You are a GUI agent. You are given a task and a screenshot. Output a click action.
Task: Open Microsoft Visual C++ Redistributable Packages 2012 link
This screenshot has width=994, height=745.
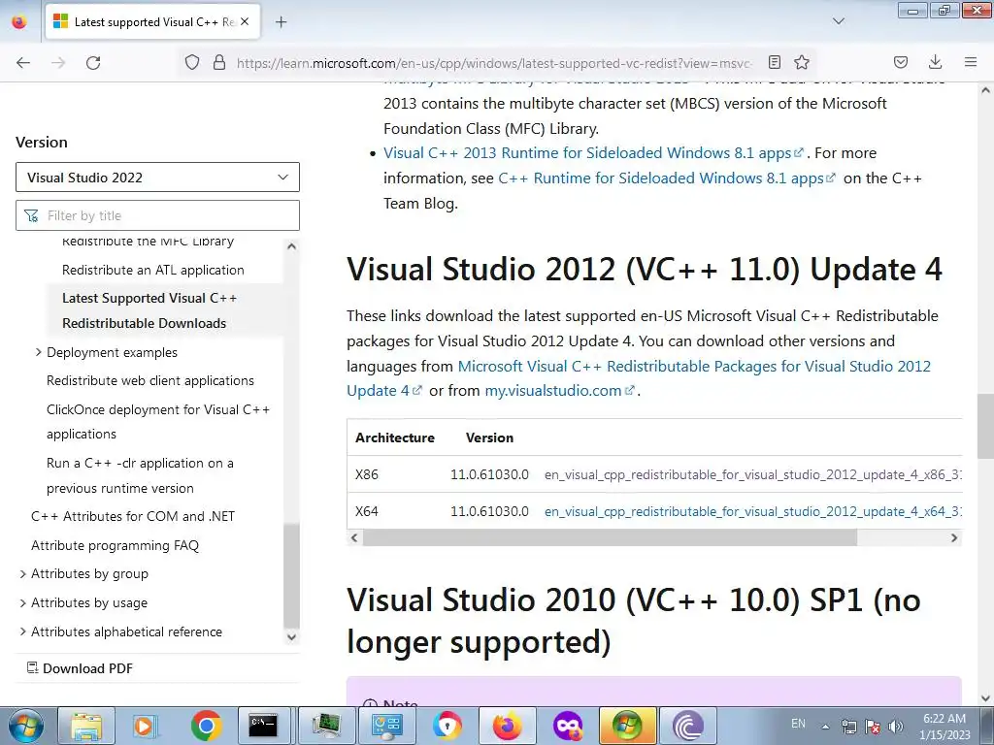[639, 378]
